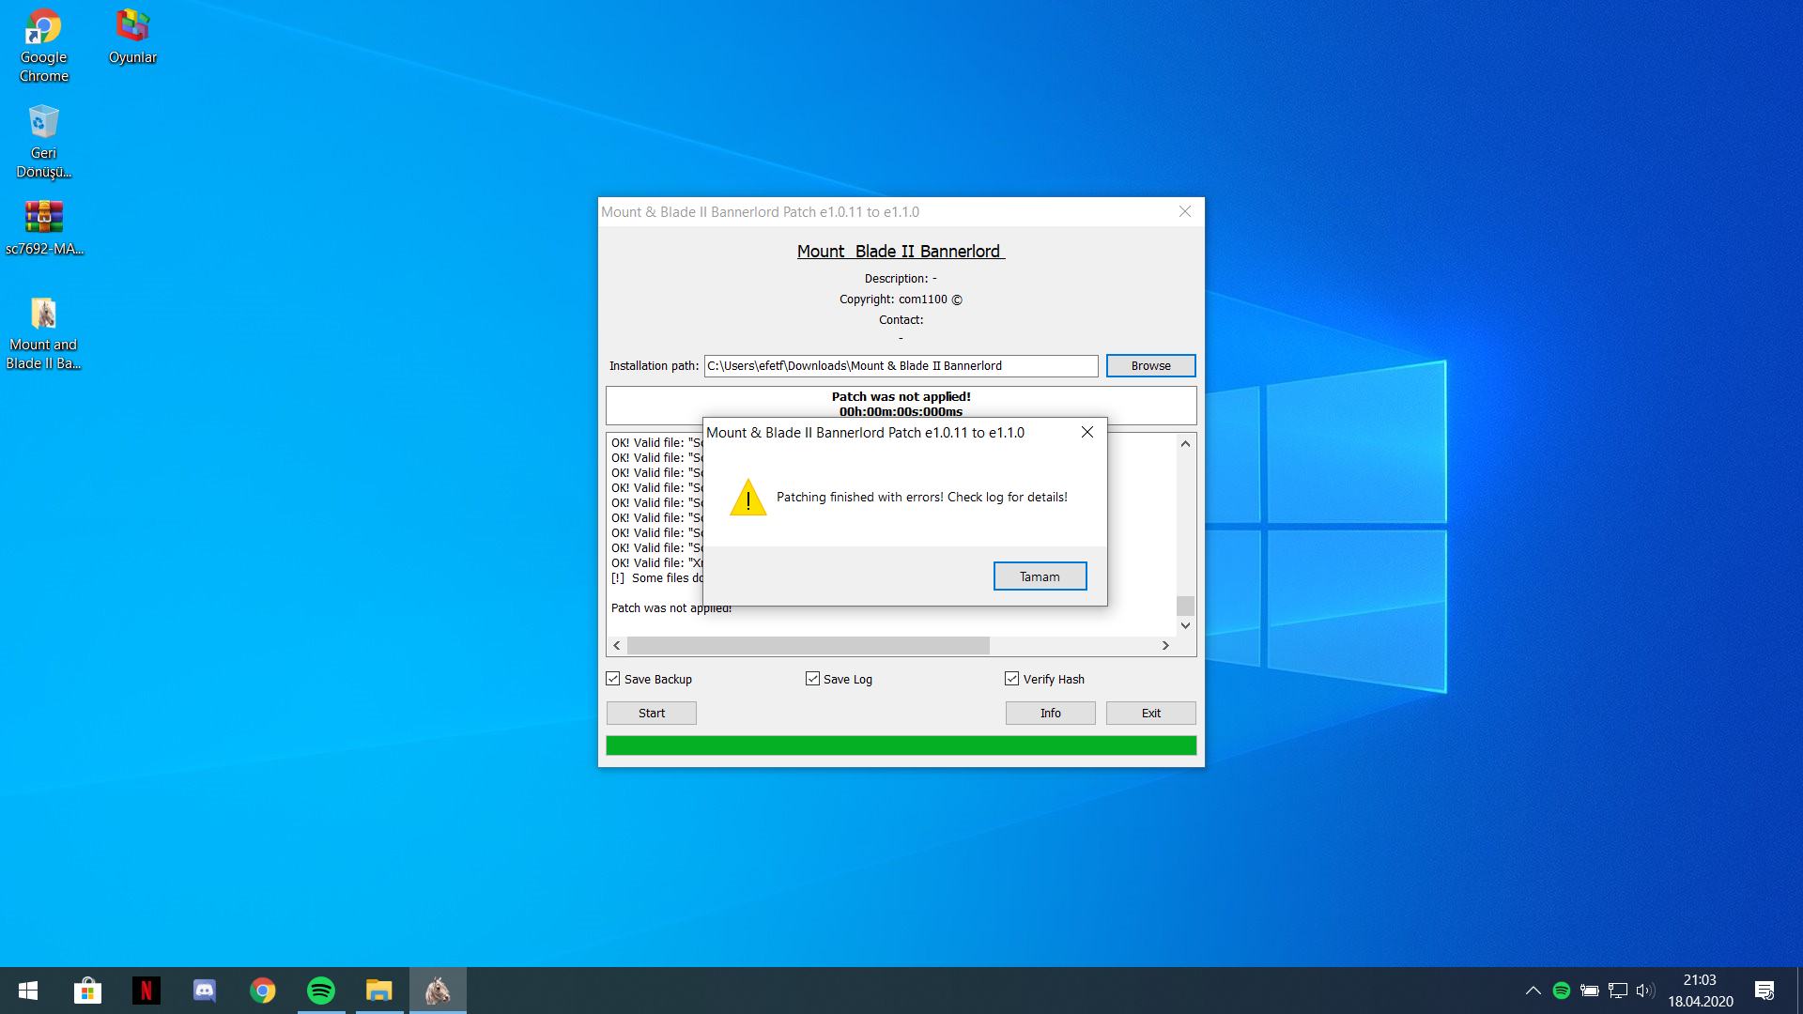This screenshot has height=1014, width=1803.
Task: Open the Windows Start menu
Action: (x=28, y=991)
